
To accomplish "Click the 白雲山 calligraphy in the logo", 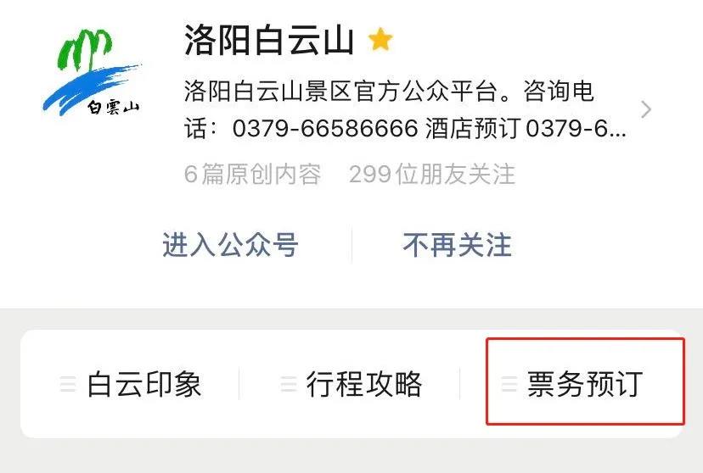I will pyautogui.click(x=113, y=108).
